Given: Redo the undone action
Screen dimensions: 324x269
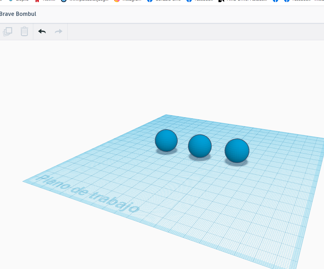Looking at the screenshot, I should tap(58, 31).
